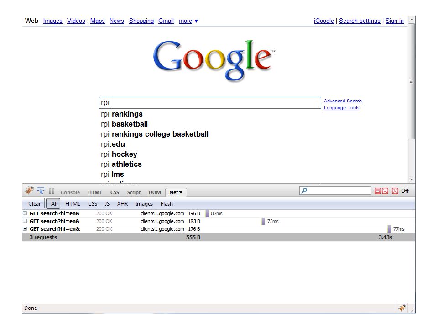Switch to the Firebug HTML panel tab

[95, 192]
